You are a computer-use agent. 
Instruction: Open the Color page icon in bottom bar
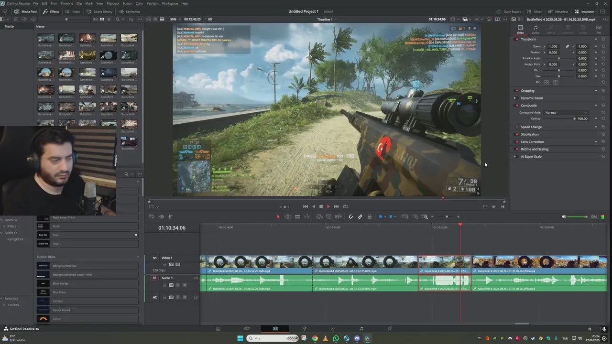point(332,329)
